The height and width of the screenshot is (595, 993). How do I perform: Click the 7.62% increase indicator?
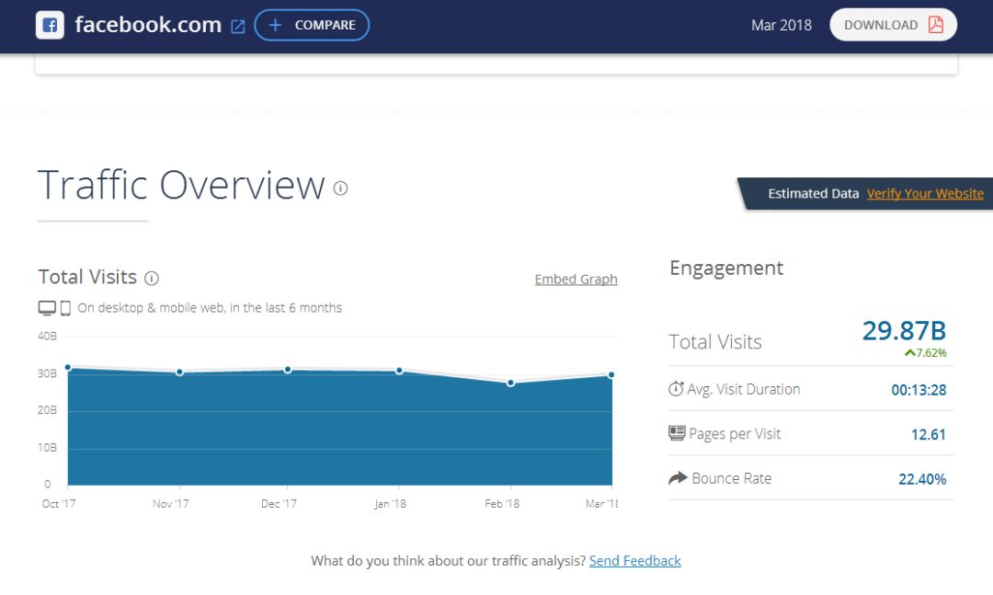pos(925,353)
